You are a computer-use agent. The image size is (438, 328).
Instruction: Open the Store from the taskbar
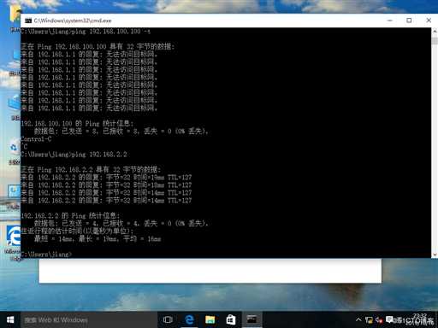tap(231, 319)
